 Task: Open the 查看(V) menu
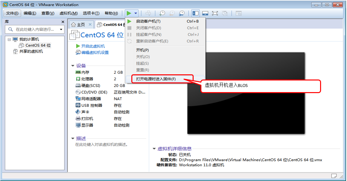click(48, 13)
